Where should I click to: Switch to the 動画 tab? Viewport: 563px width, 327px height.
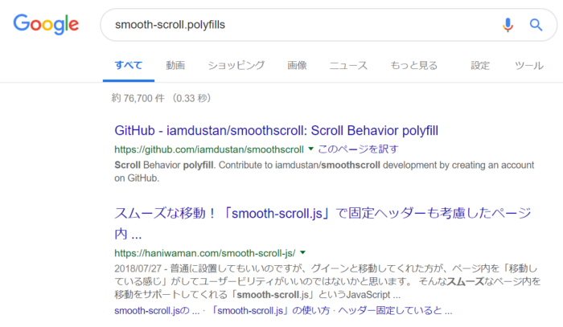pos(175,66)
